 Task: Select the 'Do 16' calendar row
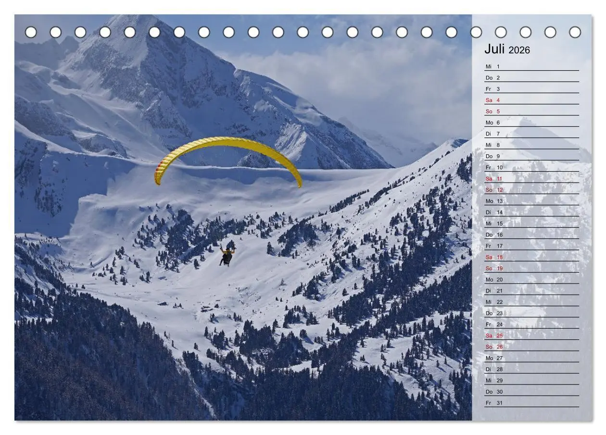point(531,235)
